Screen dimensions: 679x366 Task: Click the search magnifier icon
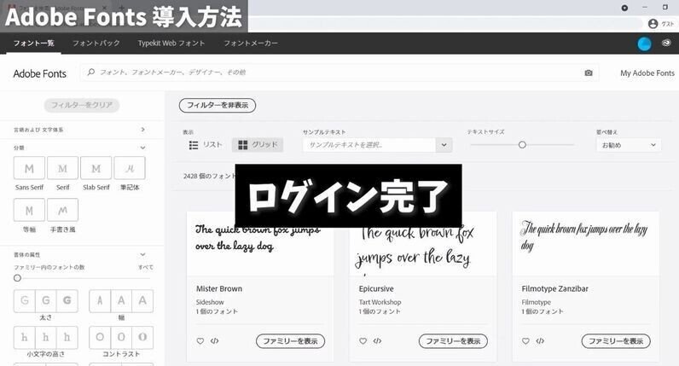[91, 73]
